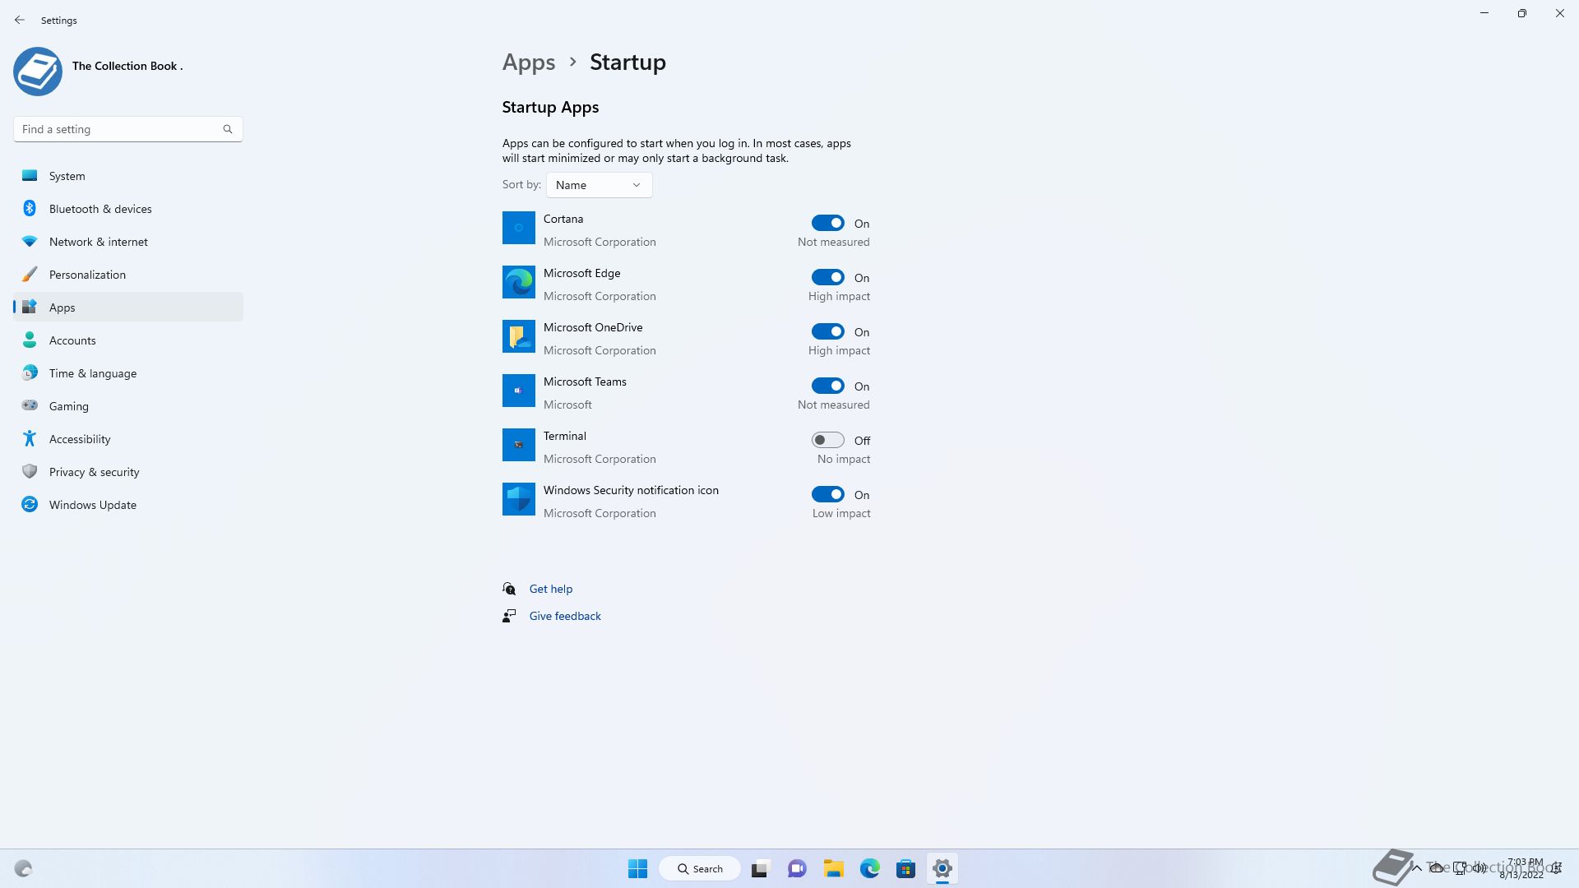
Task: Click the Startup breadcrumb title
Action: coord(627,62)
